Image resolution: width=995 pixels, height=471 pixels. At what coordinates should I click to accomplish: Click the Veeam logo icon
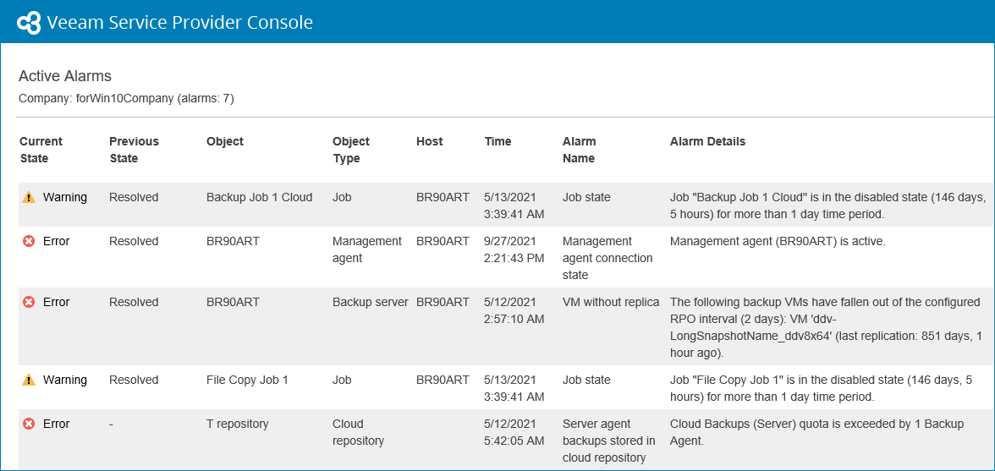coord(29,22)
